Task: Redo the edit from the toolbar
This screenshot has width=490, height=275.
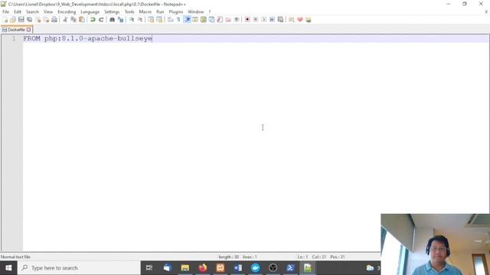Action: click(x=101, y=20)
